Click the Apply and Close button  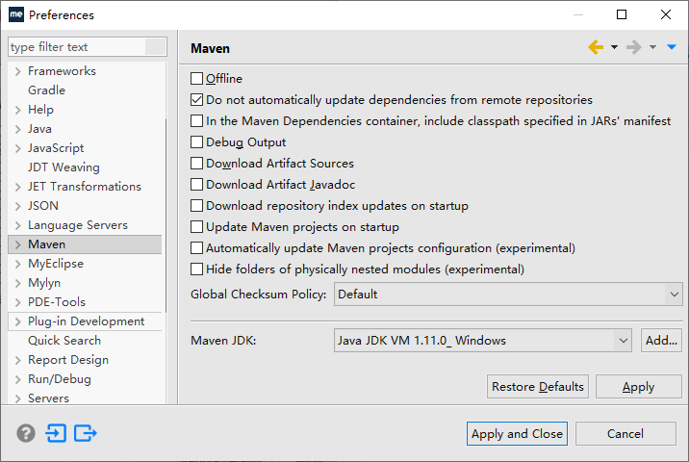pyautogui.click(x=517, y=434)
